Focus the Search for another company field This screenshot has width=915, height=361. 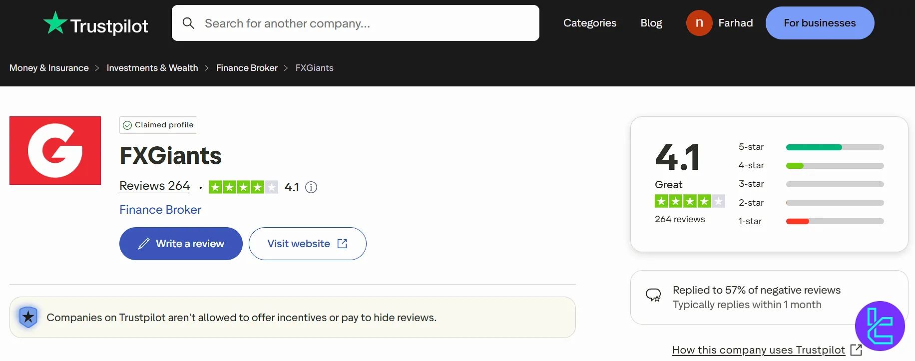coord(356,23)
